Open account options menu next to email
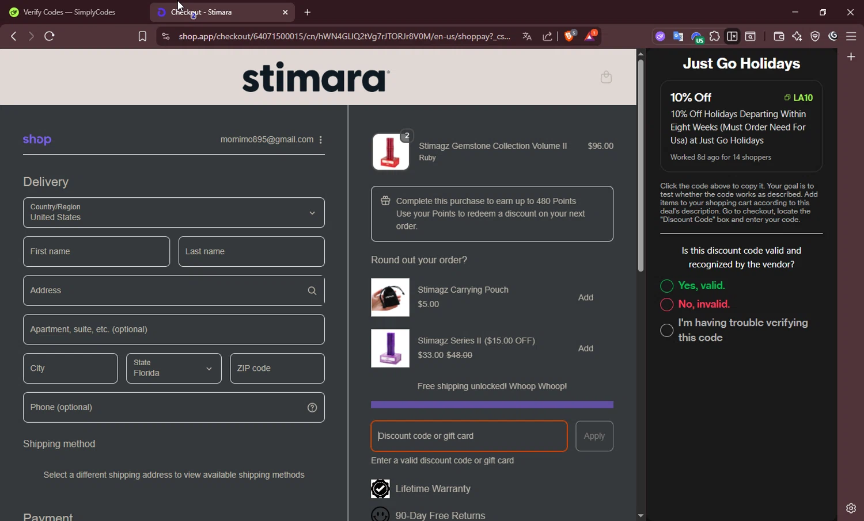The image size is (864, 521). tap(321, 140)
